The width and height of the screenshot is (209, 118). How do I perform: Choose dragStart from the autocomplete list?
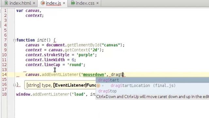coord(153,80)
